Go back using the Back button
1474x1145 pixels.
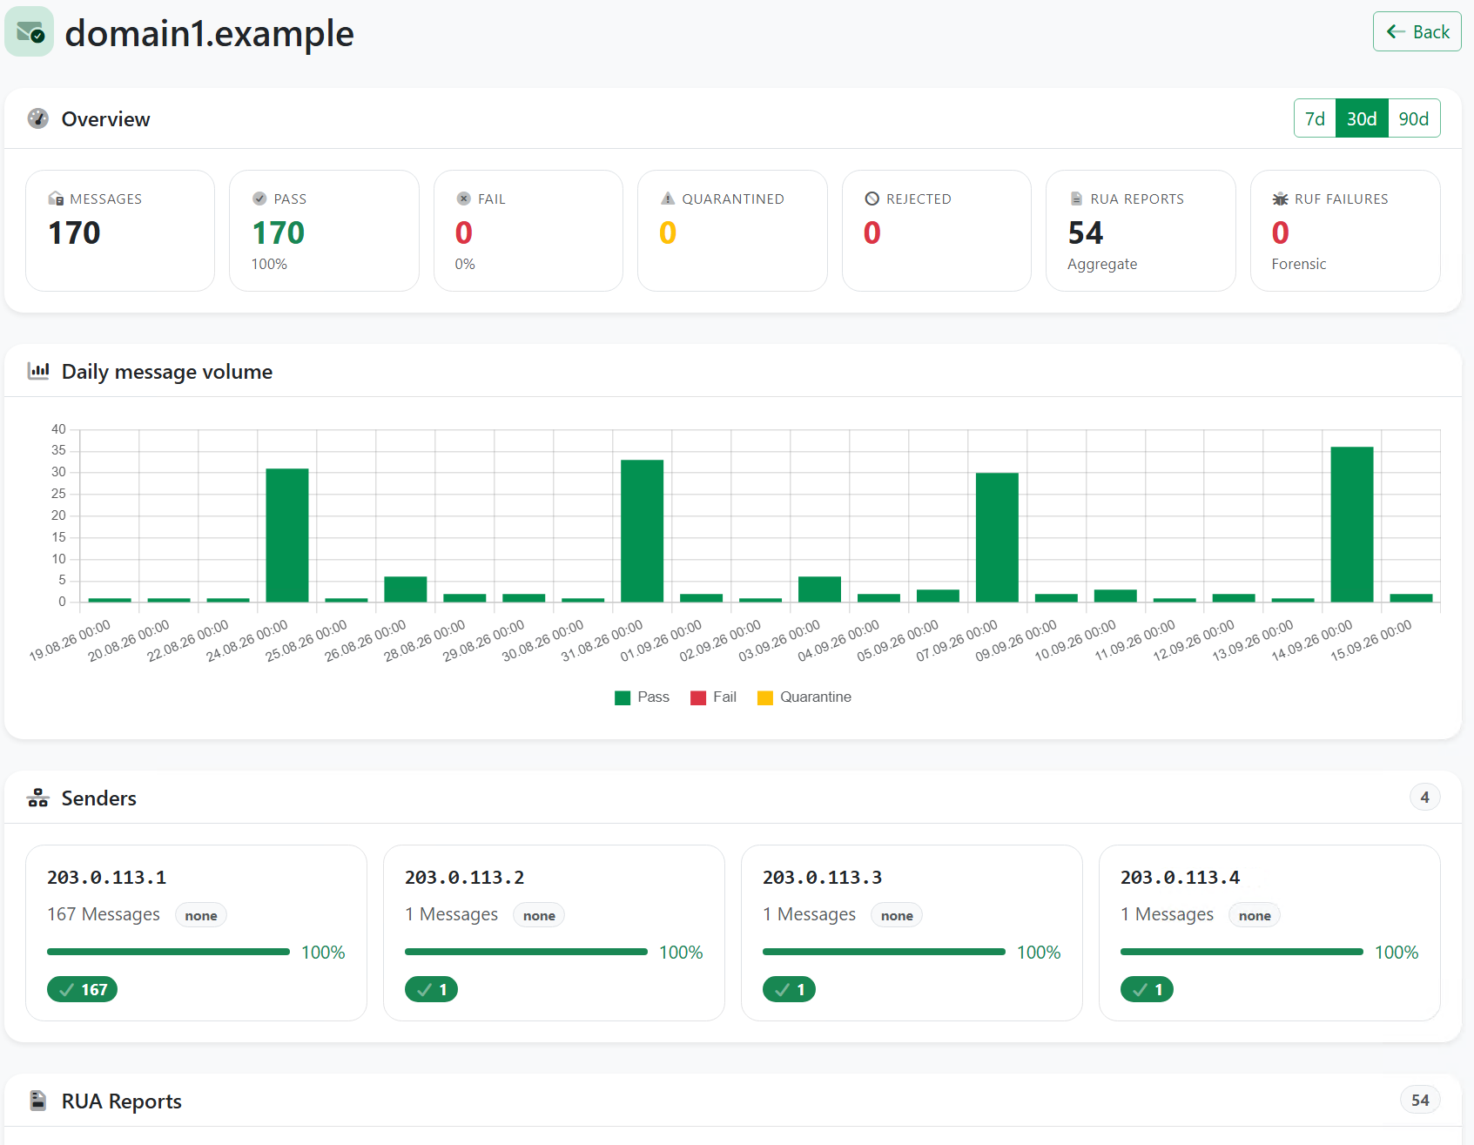pos(1417,31)
